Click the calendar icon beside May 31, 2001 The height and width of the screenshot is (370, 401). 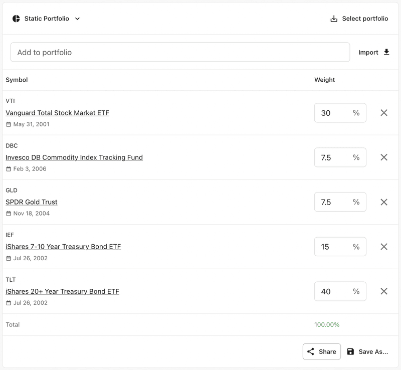point(9,124)
